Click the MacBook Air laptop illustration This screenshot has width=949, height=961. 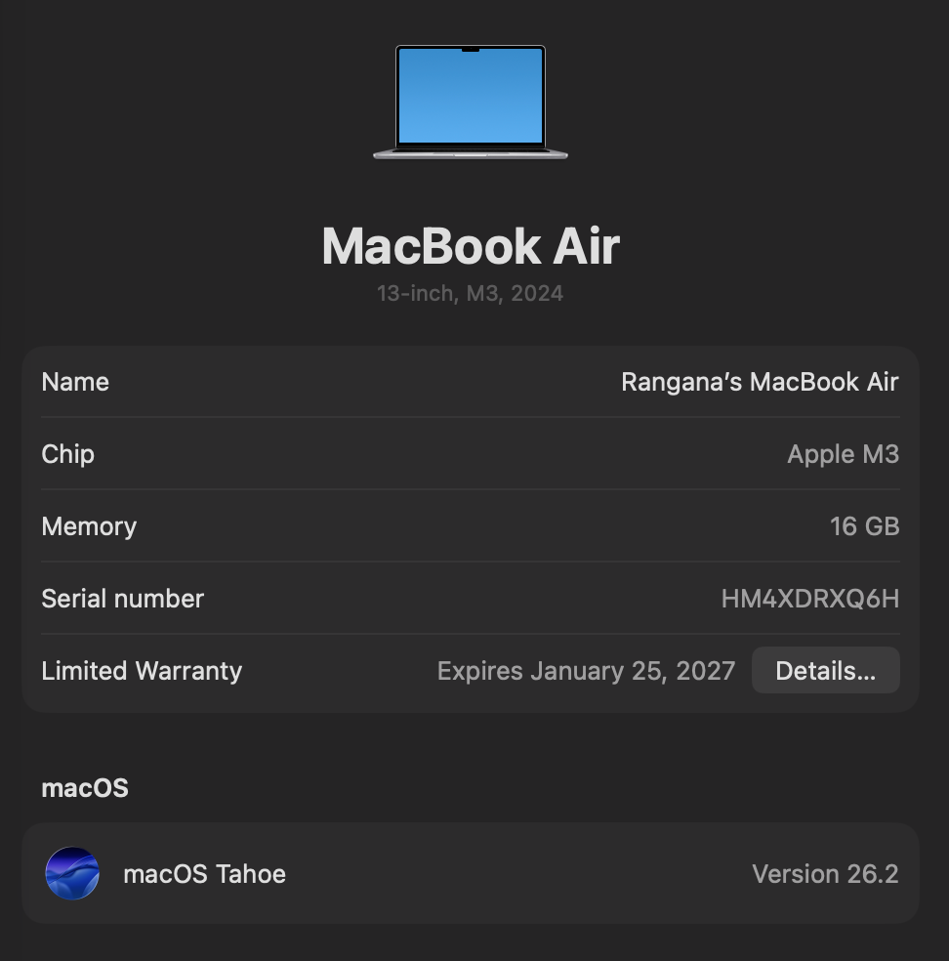pyautogui.click(x=471, y=102)
